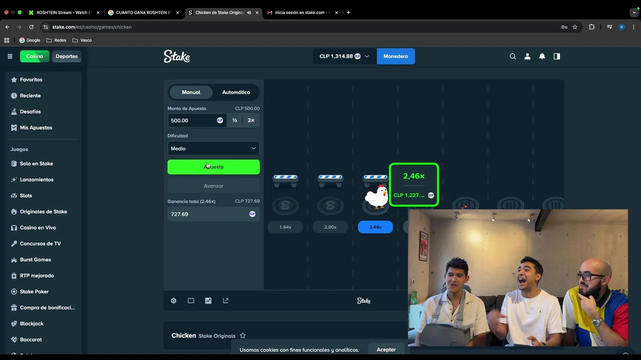Open the Chrome apps grid icon

coord(7,40)
